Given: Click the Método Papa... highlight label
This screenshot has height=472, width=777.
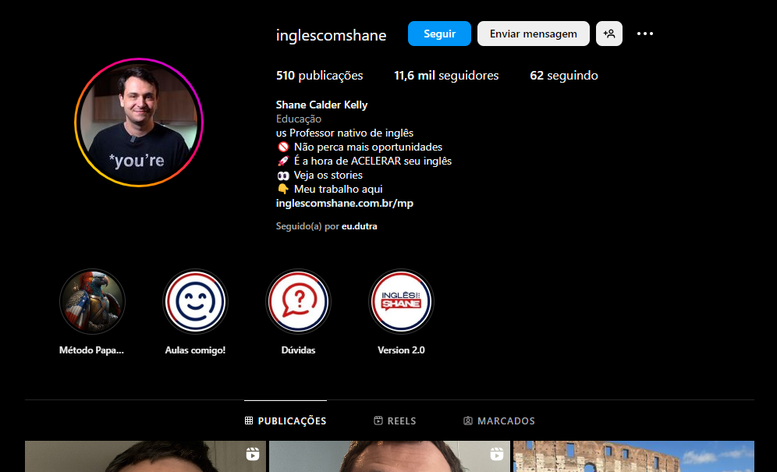Looking at the screenshot, I should pos(92,350).
